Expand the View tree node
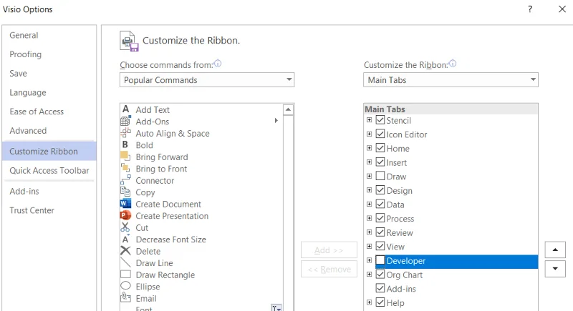This screenshot has width=573, height=311. (369, 246)
